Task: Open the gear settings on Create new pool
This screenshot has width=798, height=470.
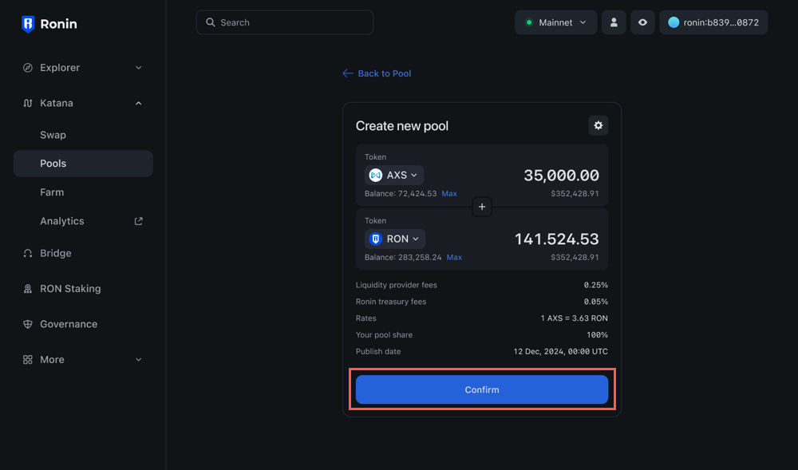Action: click(598, 125)
